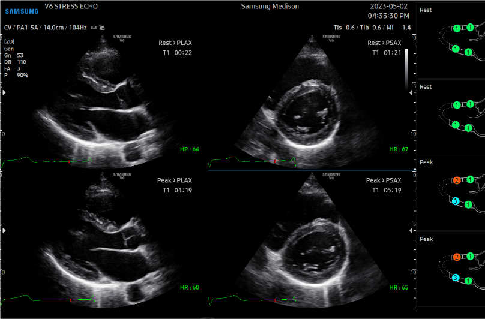Click the gain value 'Gn 53'
The height and width of the screenshot is (319, 485).
(x=14, y=55)
